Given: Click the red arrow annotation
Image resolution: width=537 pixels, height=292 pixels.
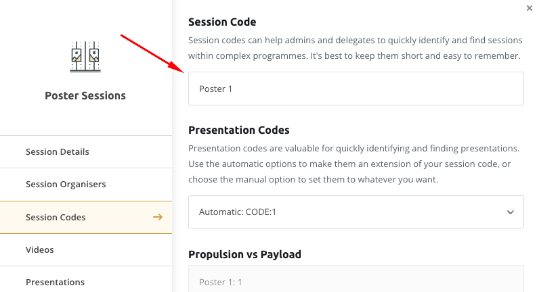Looking at the screenshot, I should 153,53.
